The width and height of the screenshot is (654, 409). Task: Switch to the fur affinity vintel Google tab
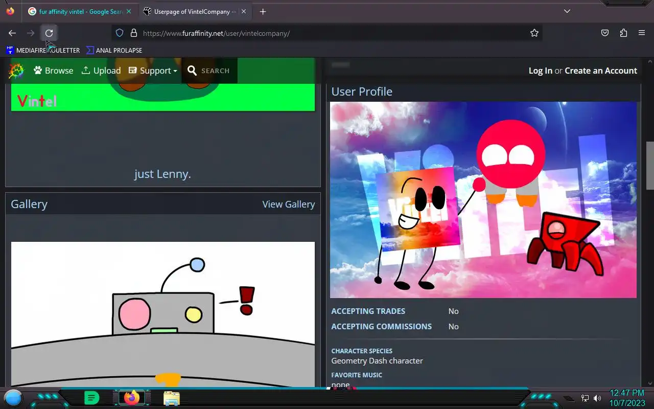pos(80,11)
